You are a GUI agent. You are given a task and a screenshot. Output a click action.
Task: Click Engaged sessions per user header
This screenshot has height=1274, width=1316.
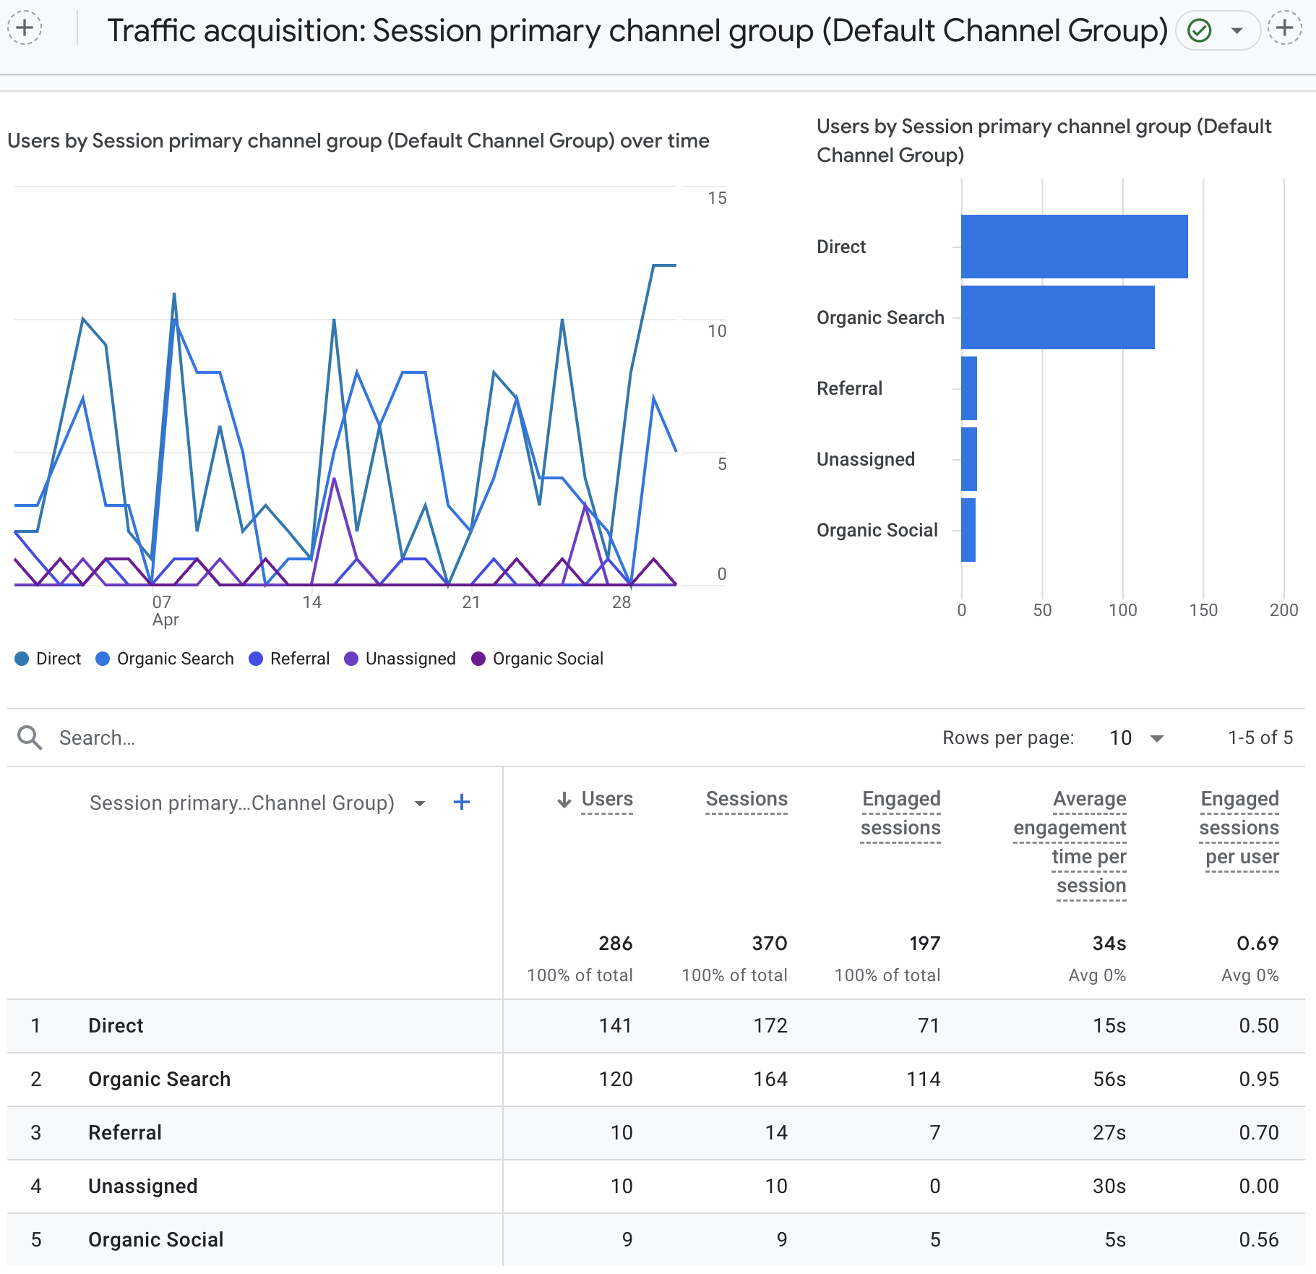1239,828
